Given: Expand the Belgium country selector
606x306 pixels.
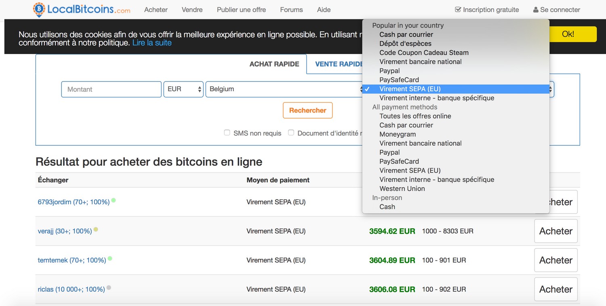Looking at the screenshot, I should (284, 89).
